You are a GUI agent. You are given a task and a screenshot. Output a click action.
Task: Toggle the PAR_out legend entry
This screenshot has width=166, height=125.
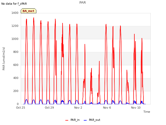pyautogui.click(x=92, y=120)
